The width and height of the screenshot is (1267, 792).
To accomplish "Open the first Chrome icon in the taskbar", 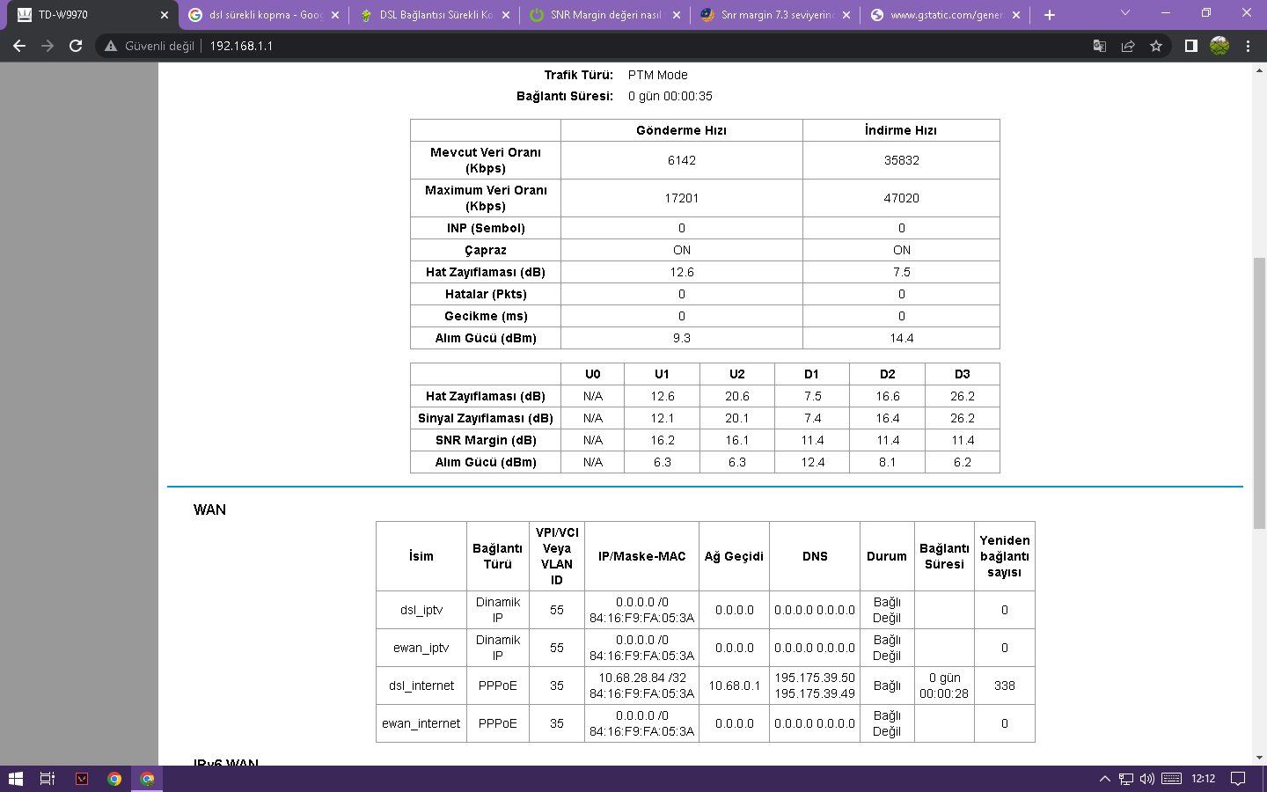I will (x=114, y=779).
